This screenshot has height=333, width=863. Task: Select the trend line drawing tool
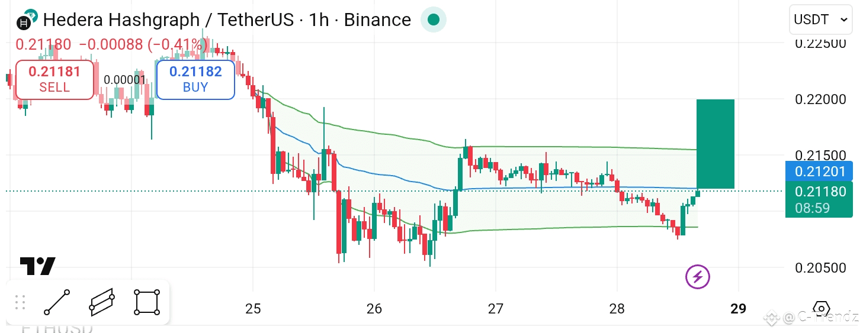[57, 302]
